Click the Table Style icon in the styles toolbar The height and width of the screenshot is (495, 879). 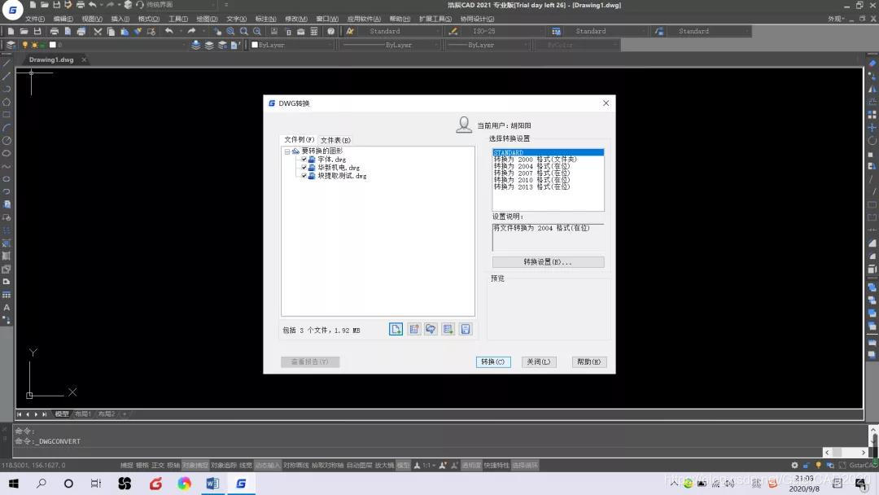556,32
